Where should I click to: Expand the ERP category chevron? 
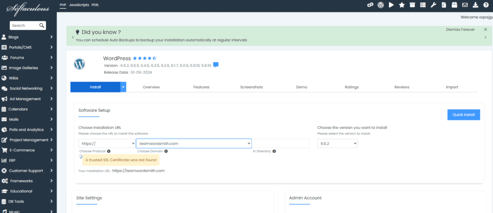tap(51, 160)
